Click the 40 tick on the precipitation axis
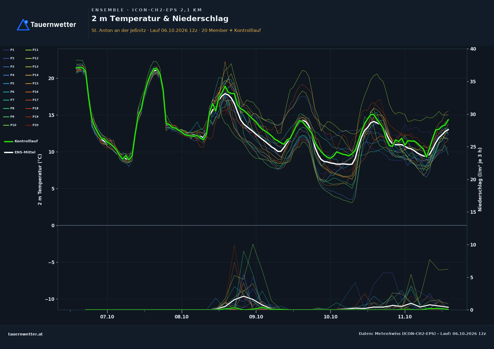The height and width of the screenshot is (349, 494). pyautogui.click(x=473, y=49)
